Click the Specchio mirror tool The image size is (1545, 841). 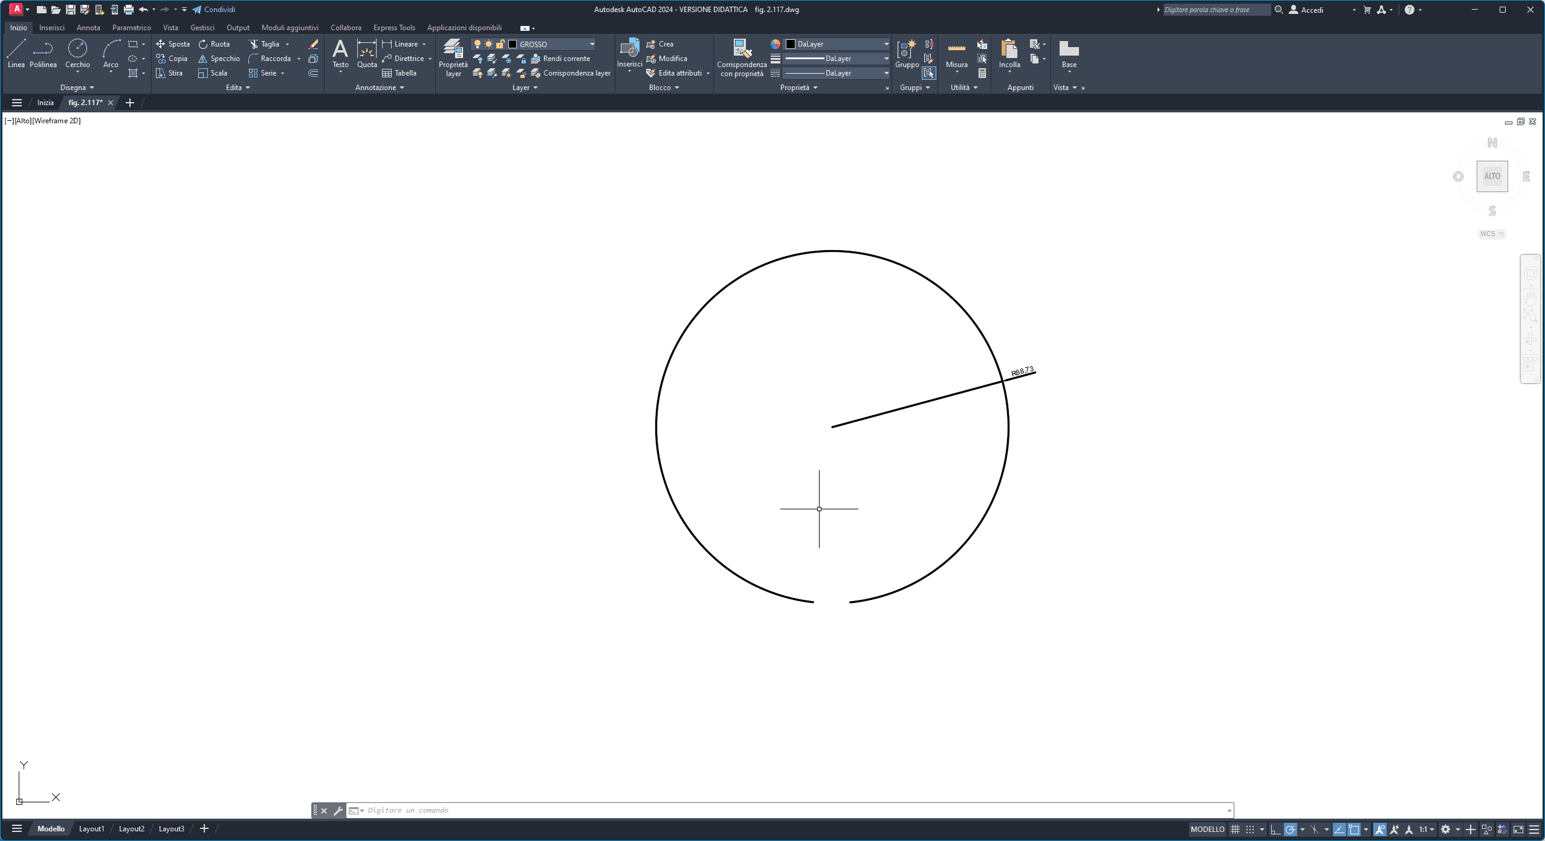(x=219, y=59)
